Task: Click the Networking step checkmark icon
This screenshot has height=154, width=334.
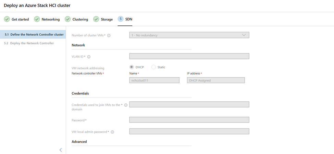Action: 37,19
